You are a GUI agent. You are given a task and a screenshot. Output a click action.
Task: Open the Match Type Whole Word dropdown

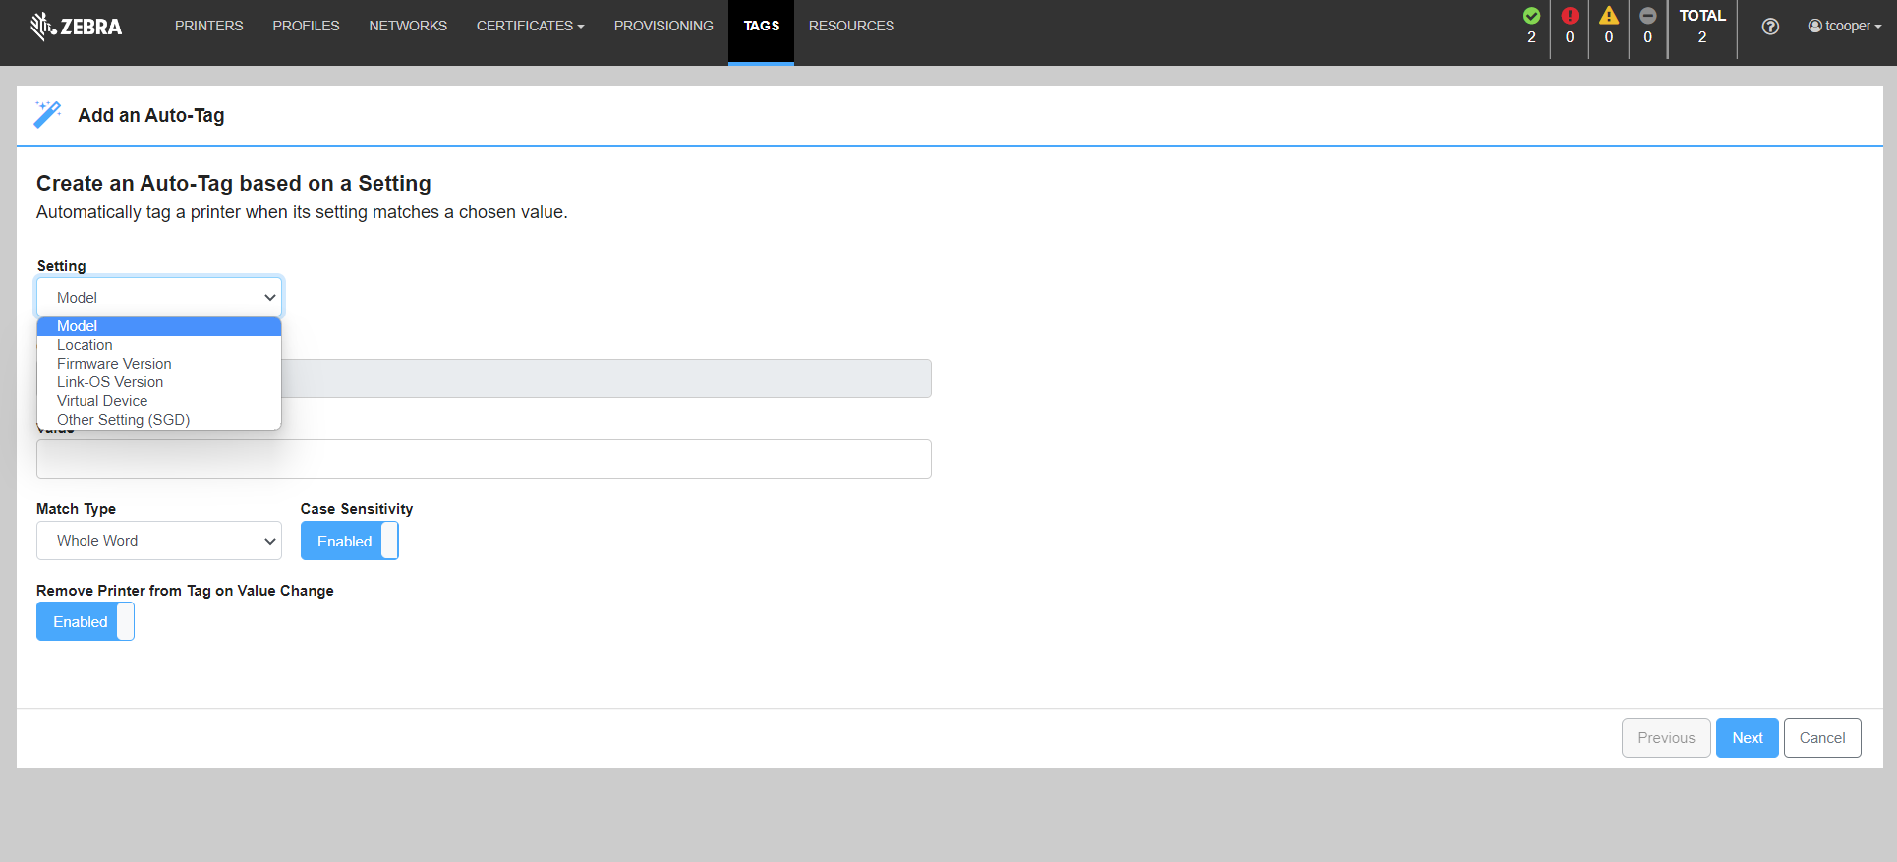pyautogui.click(x=159, y=541)
